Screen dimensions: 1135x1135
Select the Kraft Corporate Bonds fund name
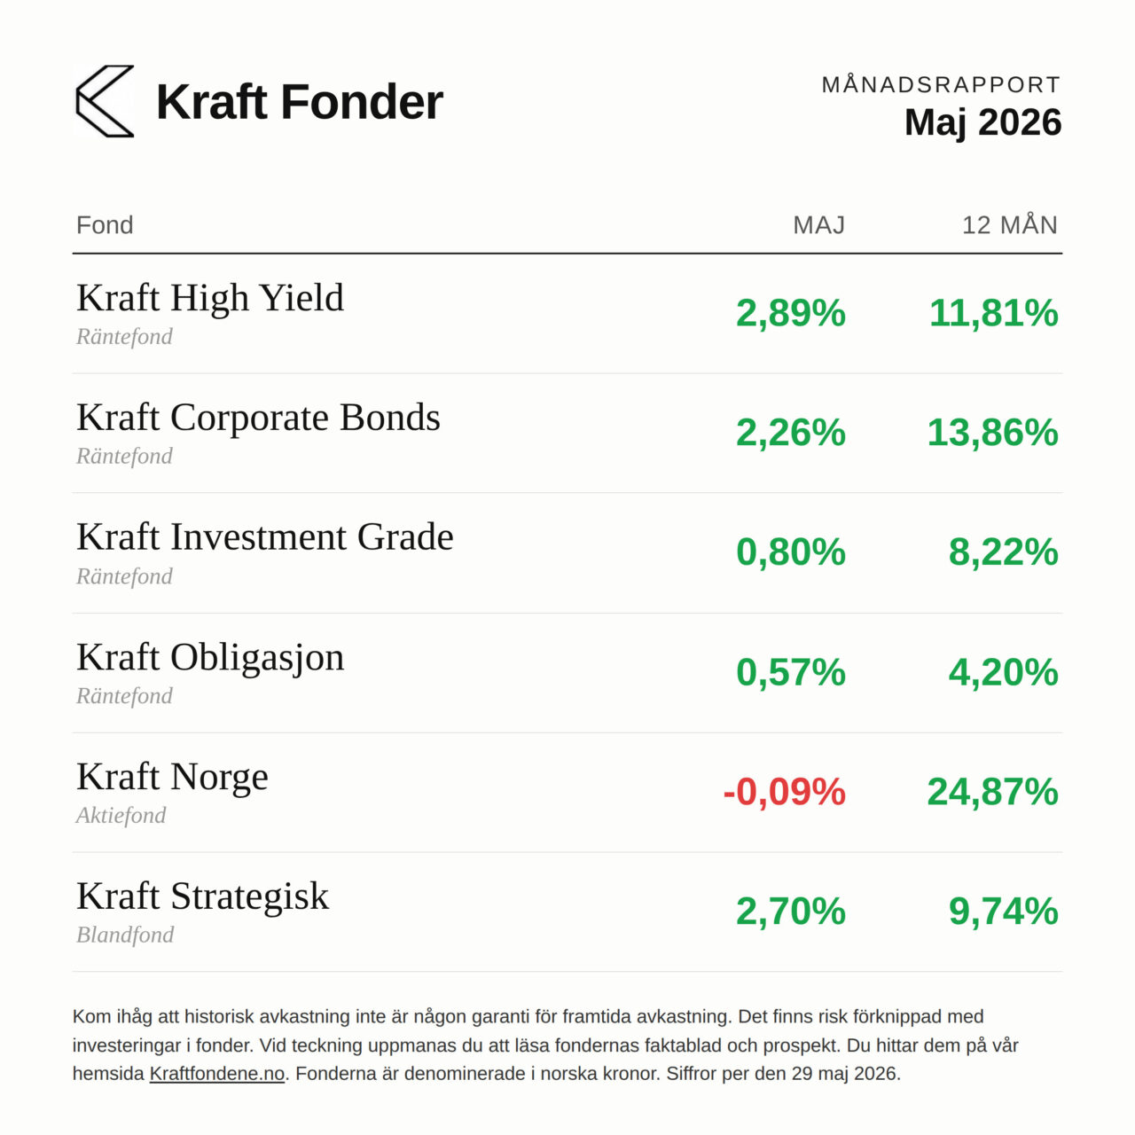tap(258, 418)
